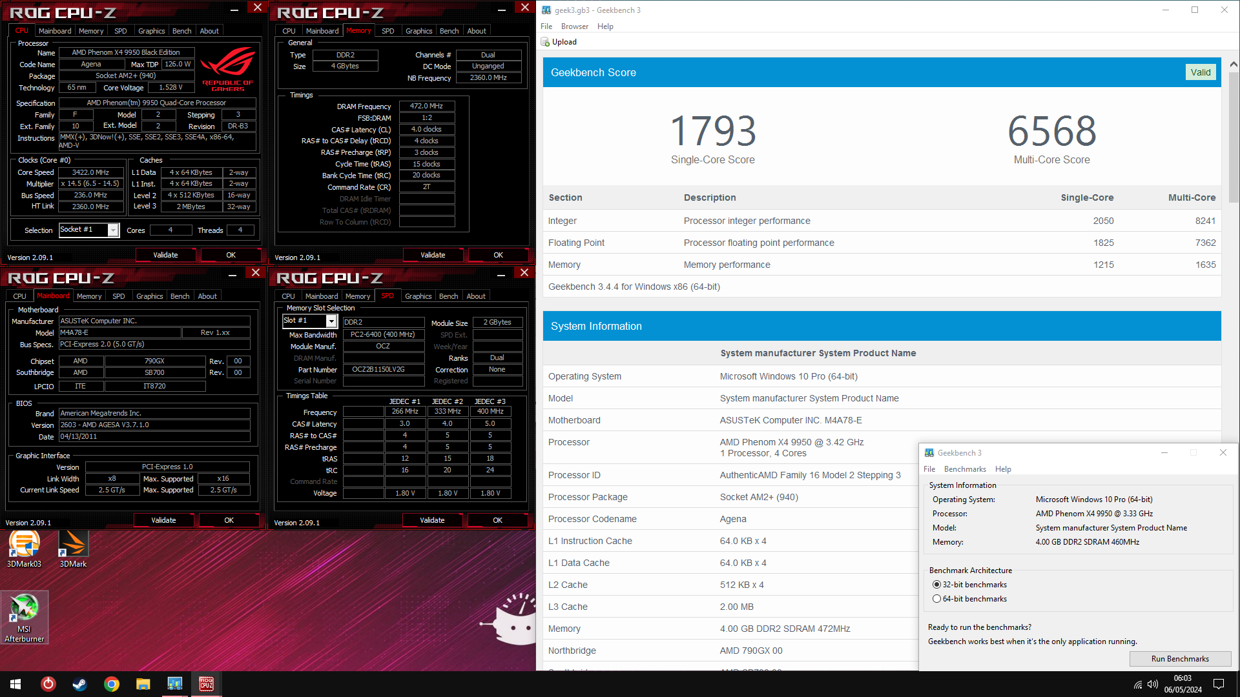Click the Floating Point section row

pyautogui.click(x=882, y=243)
